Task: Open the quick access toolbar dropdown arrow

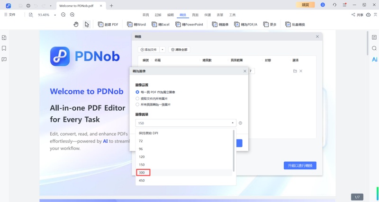Action: [x=51, y=6]
